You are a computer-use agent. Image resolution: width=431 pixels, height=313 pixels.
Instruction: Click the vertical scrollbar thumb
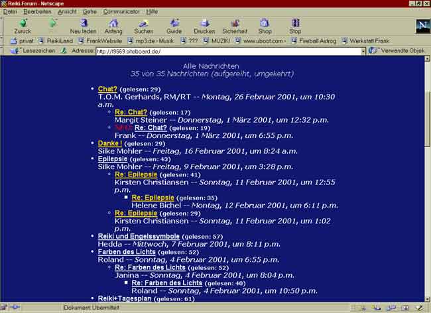point(427,119)
